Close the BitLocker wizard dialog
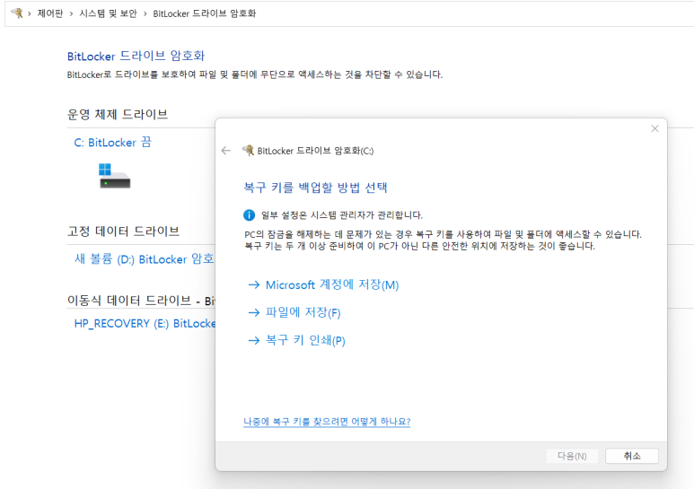The height and width of the screenshot is (489, 694). click(x=654, y=128)
